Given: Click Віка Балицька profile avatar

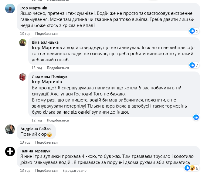Looking at the screenshot, I should tap(23, 43).
